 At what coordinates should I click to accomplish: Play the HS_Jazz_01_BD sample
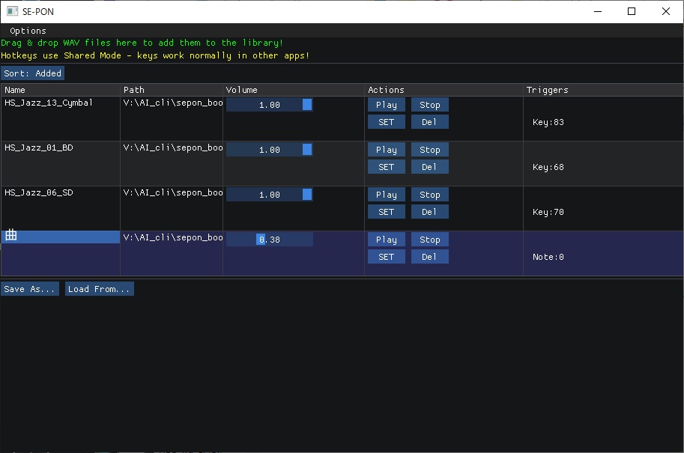[x=387, y=150]
